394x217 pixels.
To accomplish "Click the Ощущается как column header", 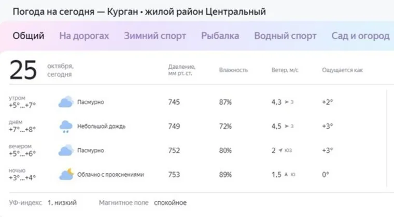I will 343,70.
